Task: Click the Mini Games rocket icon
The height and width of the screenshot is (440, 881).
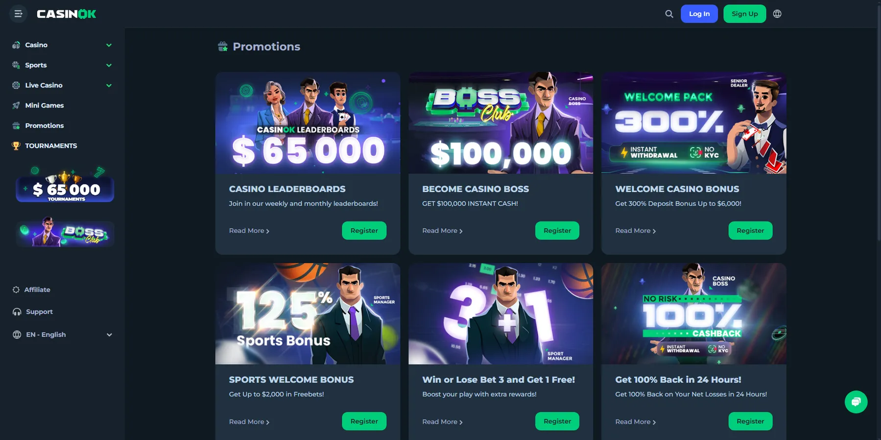Action: coord(16,106)
